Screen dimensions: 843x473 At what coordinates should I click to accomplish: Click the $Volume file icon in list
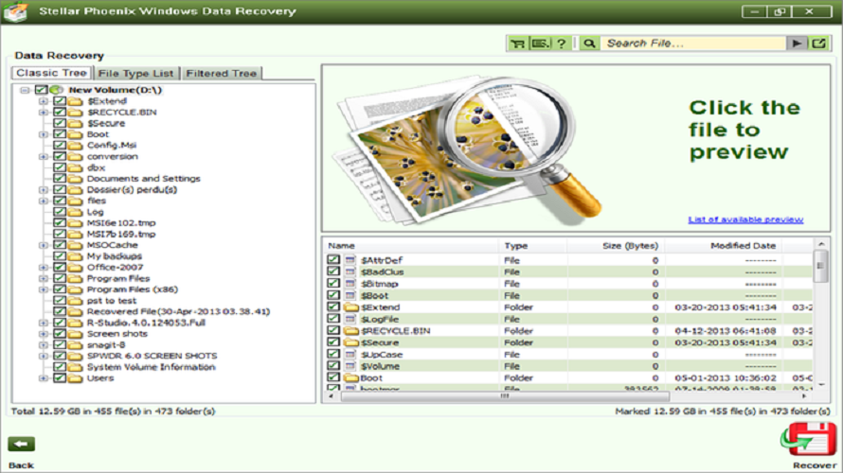(x=350, y=366)
